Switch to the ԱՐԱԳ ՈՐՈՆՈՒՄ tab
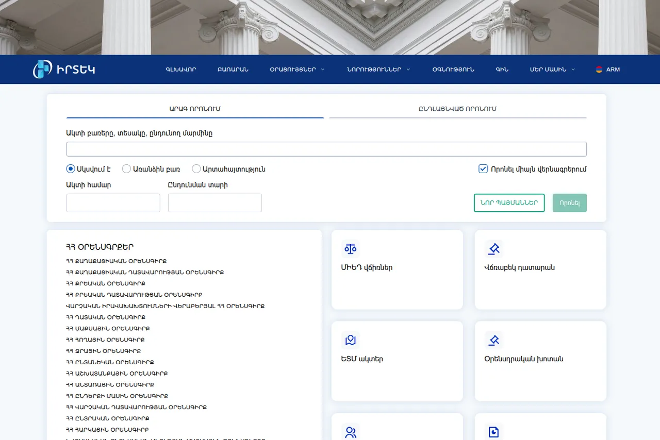Screen dimensions: 660x440 coord(195,109)
